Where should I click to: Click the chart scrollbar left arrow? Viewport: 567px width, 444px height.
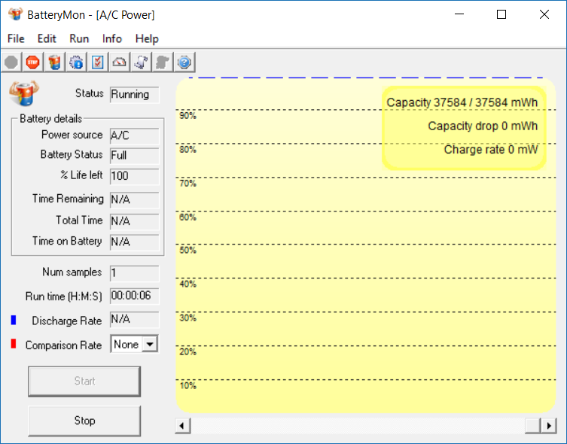[x=182, y=426]
